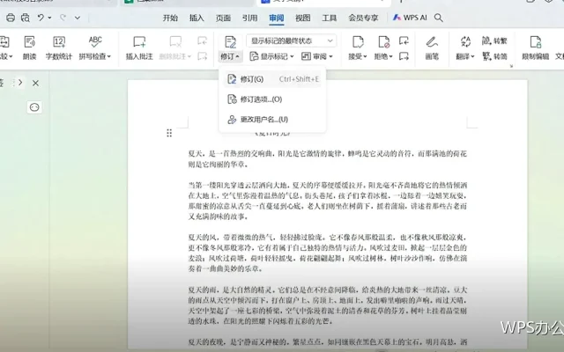
Task: Click the round icon in left panel
Action: (x=34, y=107)
